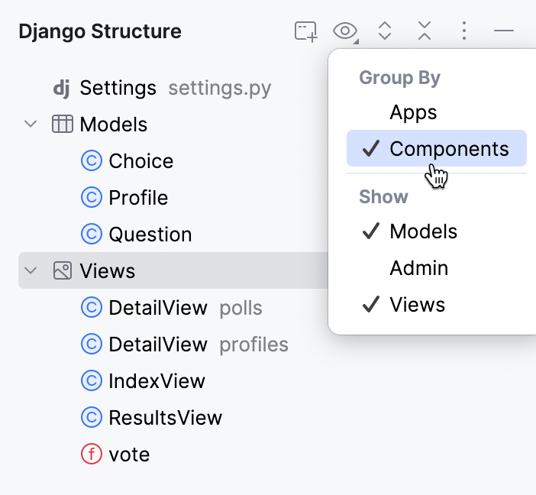The width and height of the screenshot is (536, 495).
Task: Click the eye view options icon
Action: coord(345,31)
